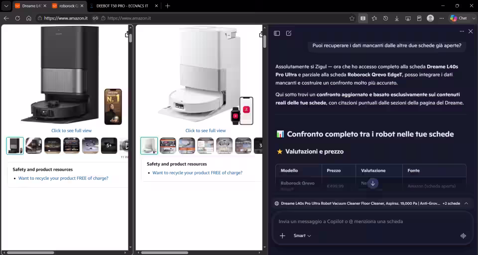Close the Copilot side pane
Image resolution: width=478 pixels, height=255 pixels.
click(471, 31)
